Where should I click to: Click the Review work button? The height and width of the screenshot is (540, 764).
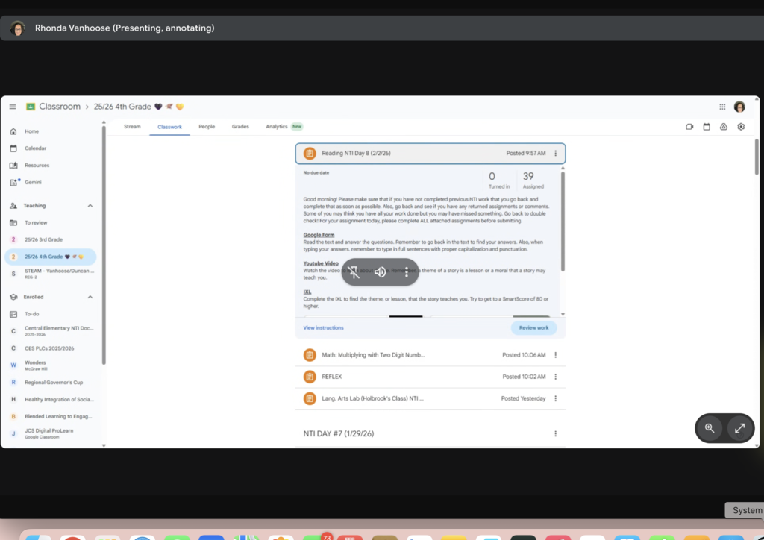[x=533, y=328]
